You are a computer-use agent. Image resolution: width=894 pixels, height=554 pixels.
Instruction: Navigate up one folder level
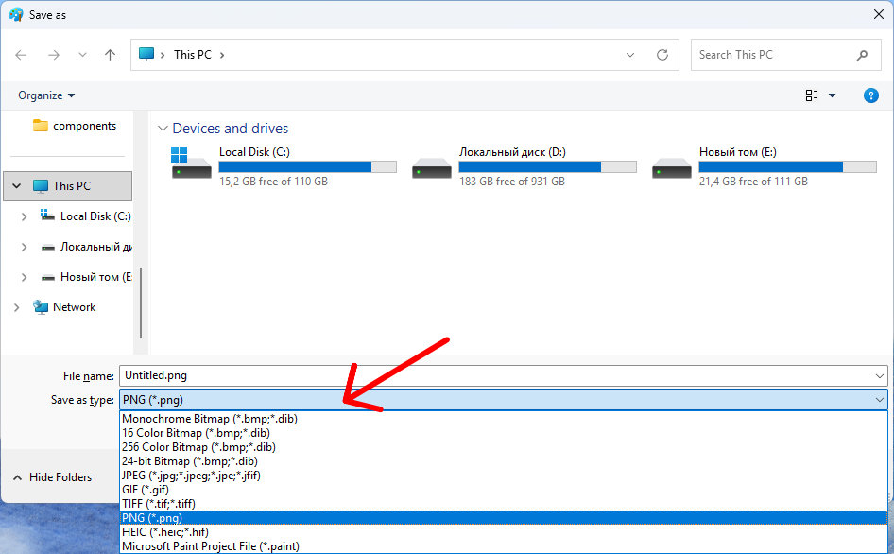(110, 54)
